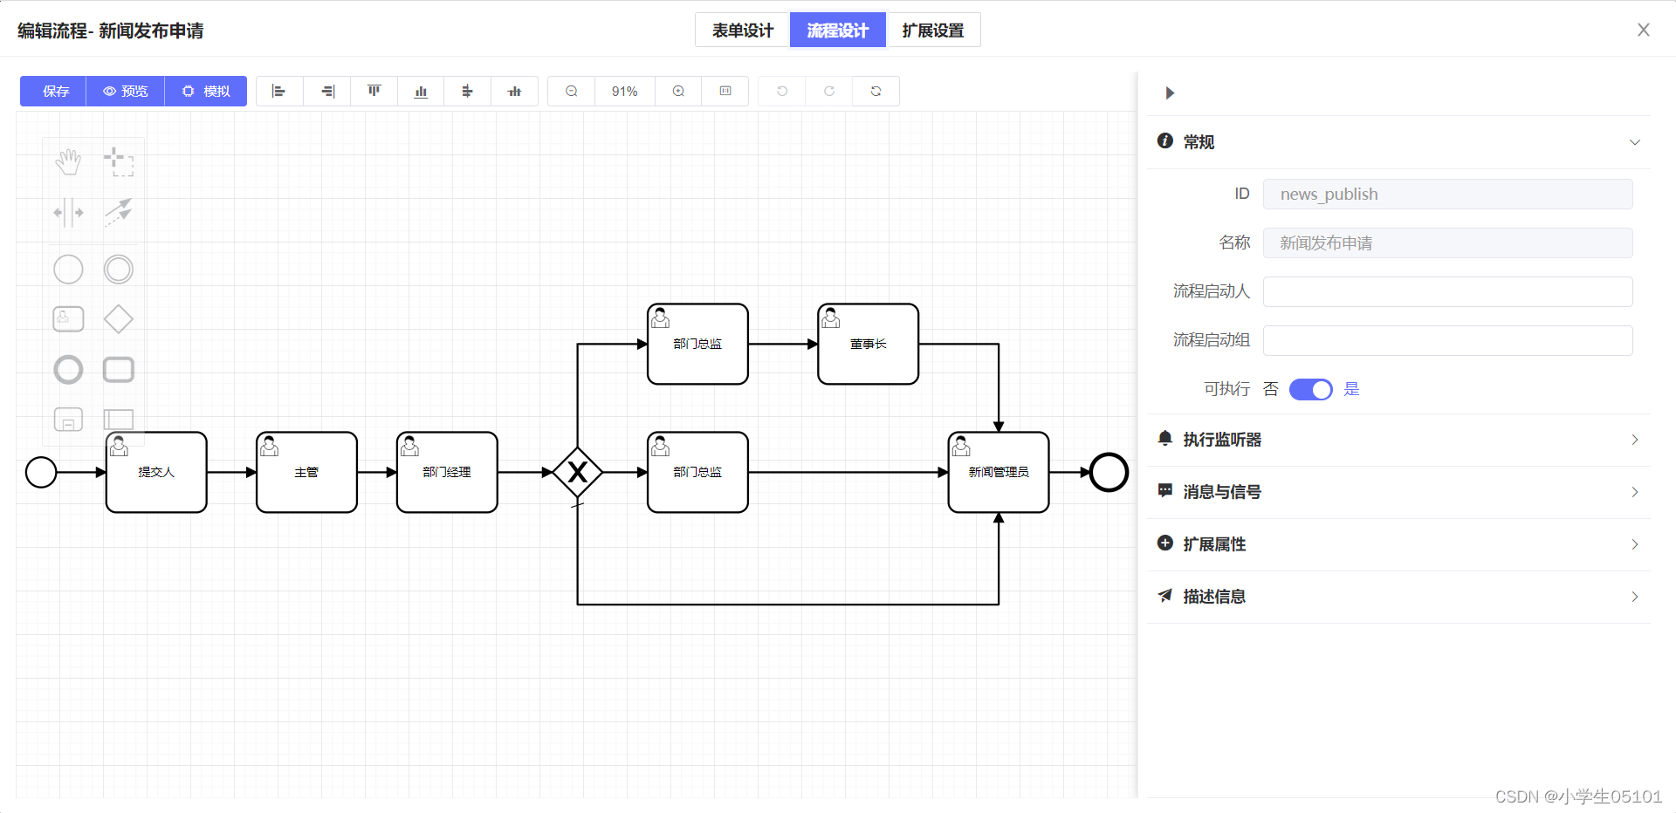
Task: Click the align left toolbar icon
Action: point(279,91)
